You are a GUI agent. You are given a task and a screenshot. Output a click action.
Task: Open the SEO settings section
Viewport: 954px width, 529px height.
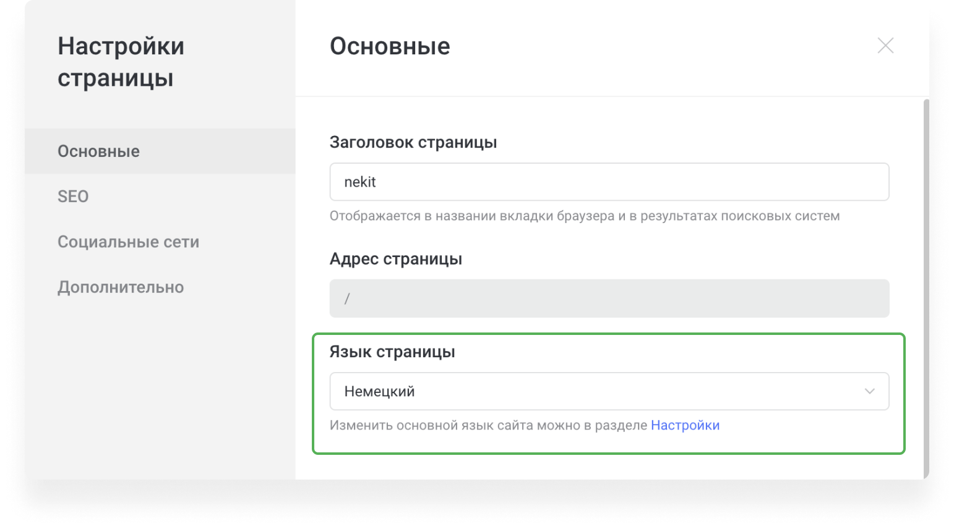coord(73,196)
